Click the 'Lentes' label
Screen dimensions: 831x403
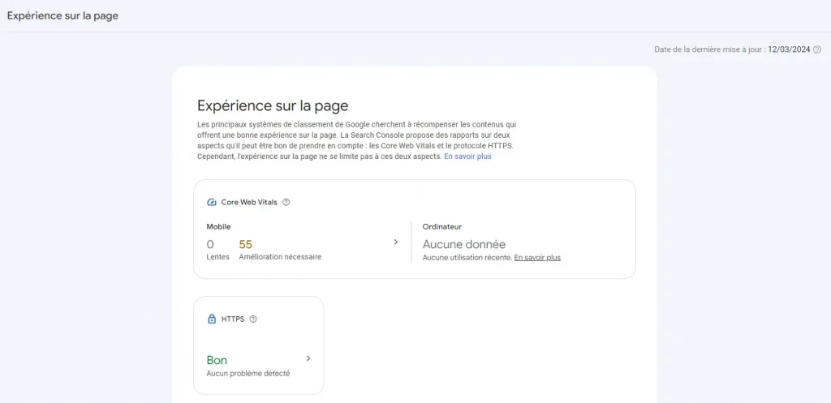point(217,257)
